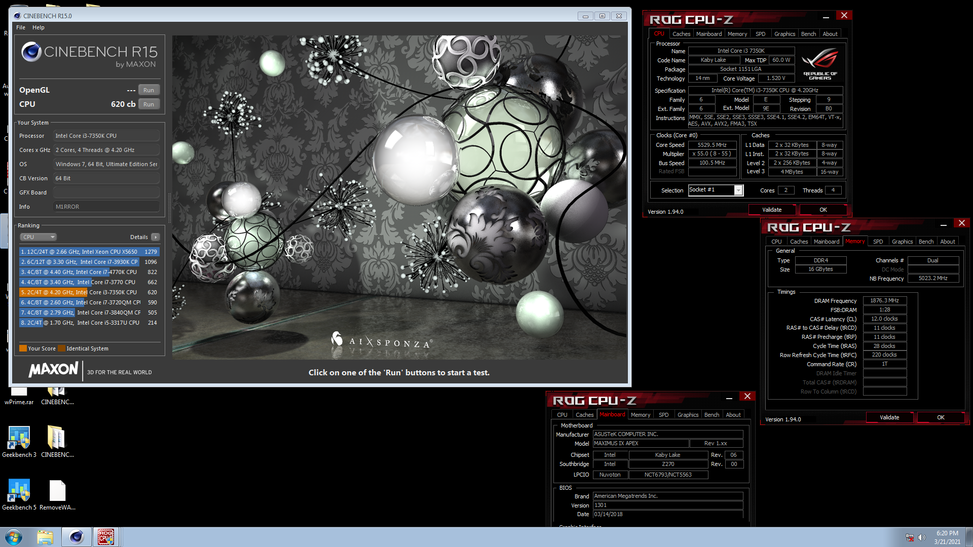Screen dimensions: 973x547
Task: Switch to Memory tab in top CPU-Z window
Action: (737, 34)
